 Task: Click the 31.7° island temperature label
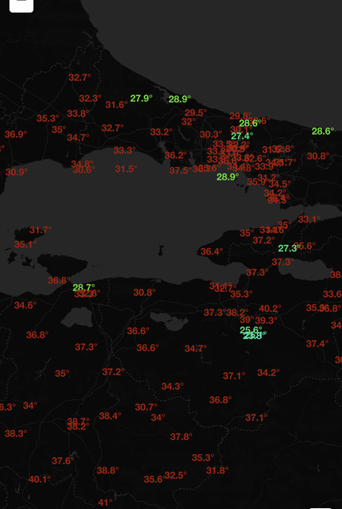(x=40, y=230)
